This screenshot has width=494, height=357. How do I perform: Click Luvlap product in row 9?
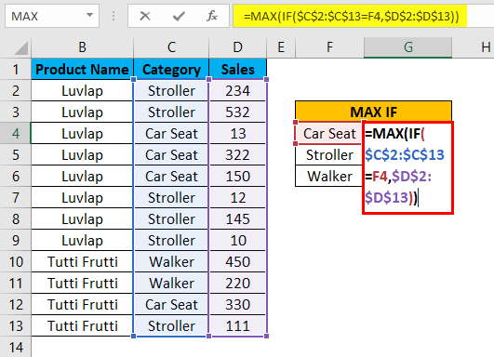[x=82, y=241]
